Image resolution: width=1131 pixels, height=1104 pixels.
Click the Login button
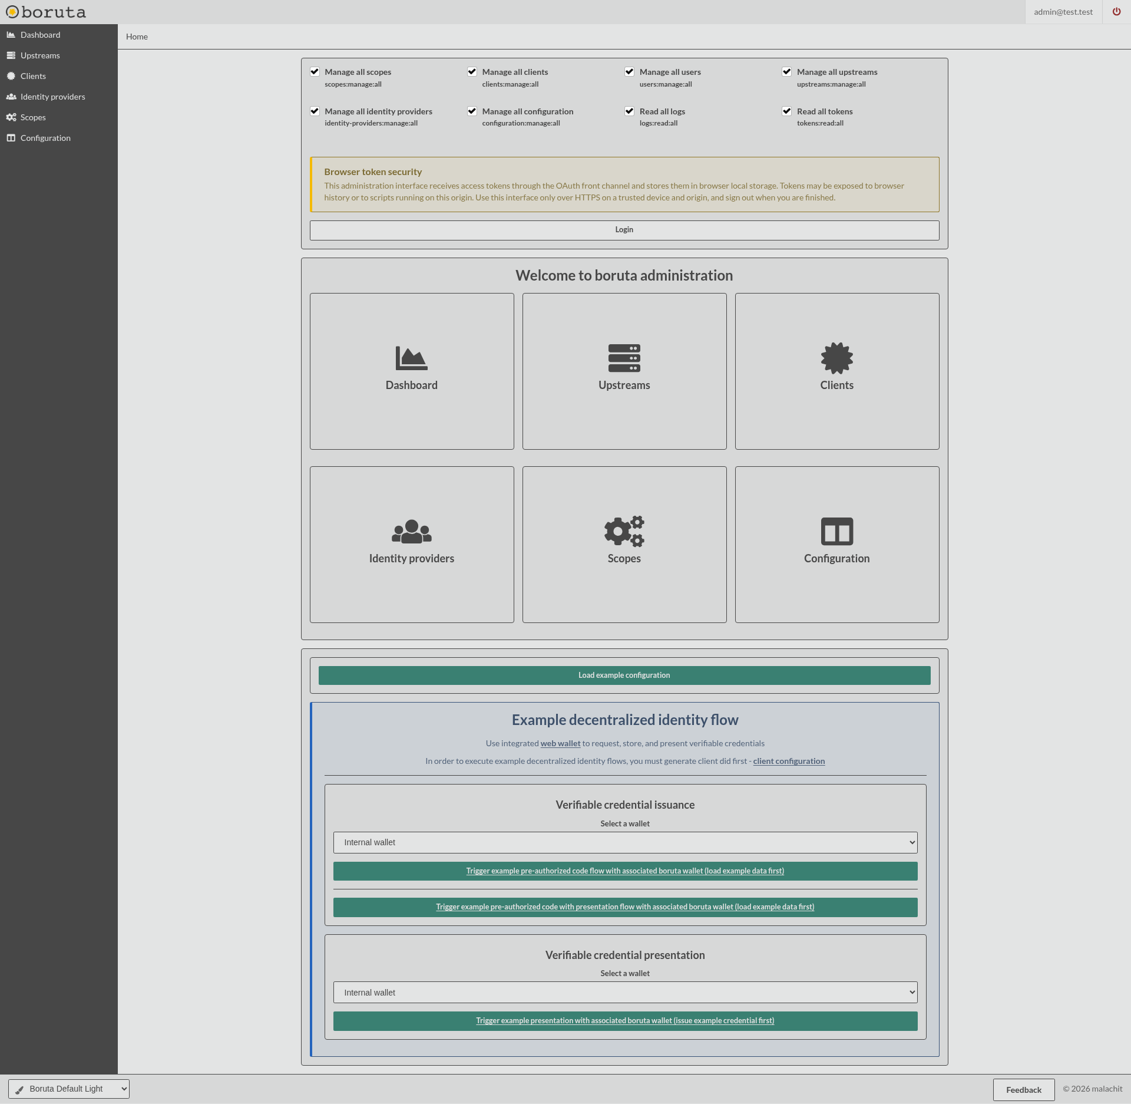click(624, 230)
